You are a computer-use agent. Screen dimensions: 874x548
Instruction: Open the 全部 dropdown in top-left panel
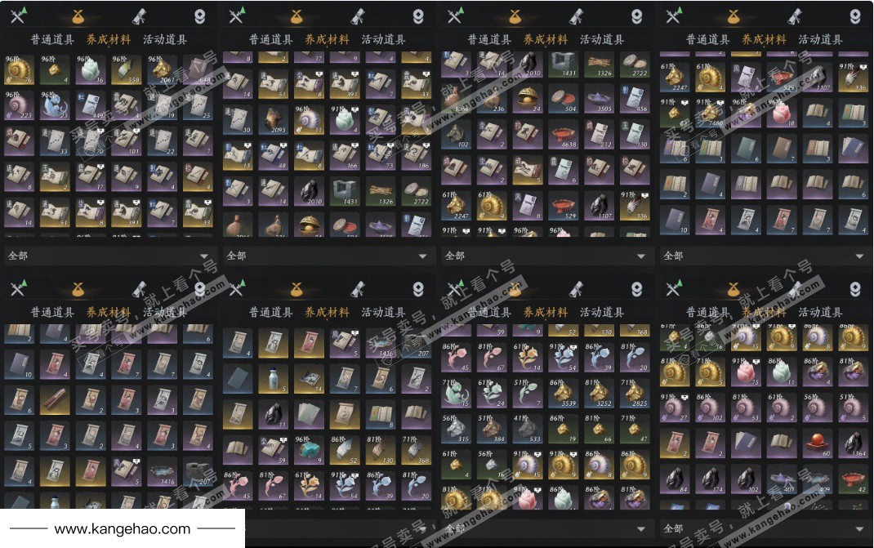[x=108, y=256]
